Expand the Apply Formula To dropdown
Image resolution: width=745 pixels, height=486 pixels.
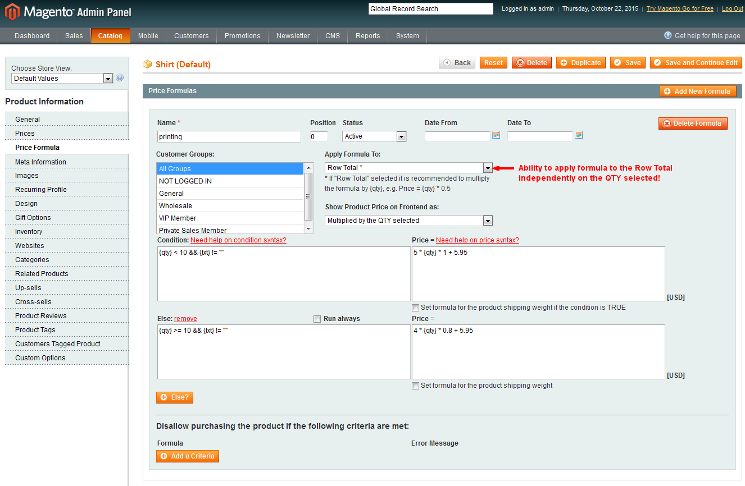click(x=409, y=168)
